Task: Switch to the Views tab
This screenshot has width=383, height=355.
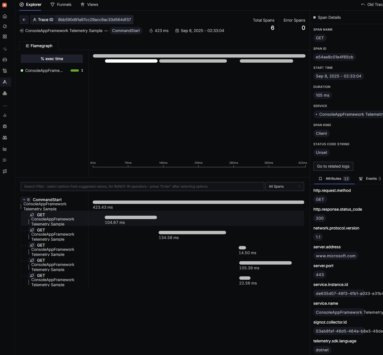Action: (x=89, y=4)
